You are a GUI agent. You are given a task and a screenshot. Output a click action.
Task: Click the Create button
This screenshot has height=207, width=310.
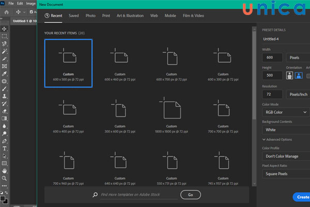pyautogui.click(x=301, y=197)
